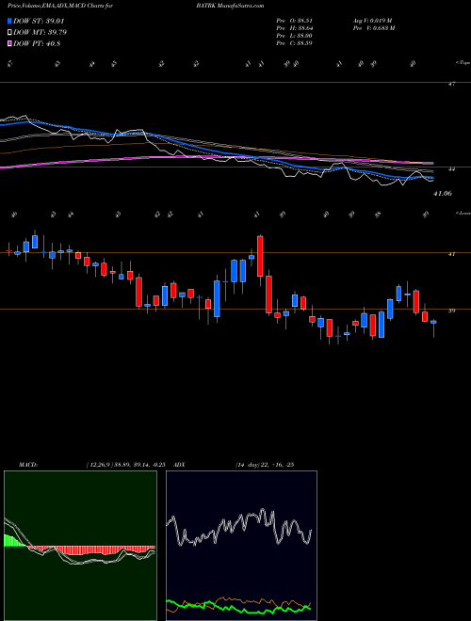Select the 'DOW PT: 40.8' legend text
The height and width of the screenshot is (621, 471).
pos(37,43)
